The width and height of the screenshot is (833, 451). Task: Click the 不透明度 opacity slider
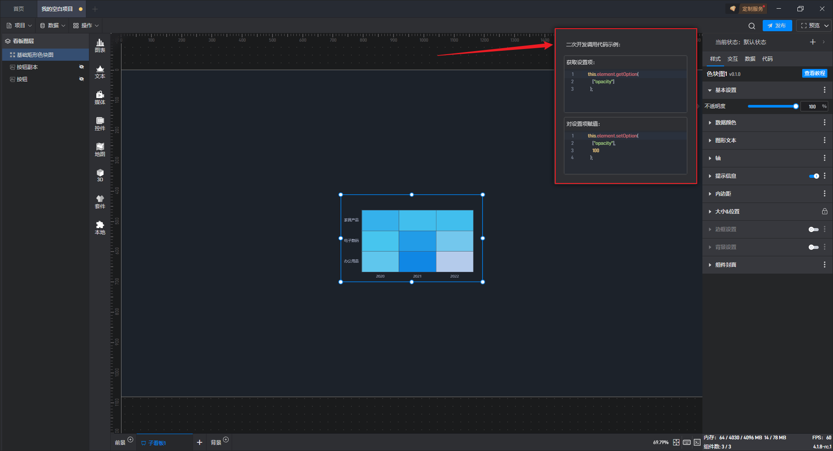click(771, 106)
